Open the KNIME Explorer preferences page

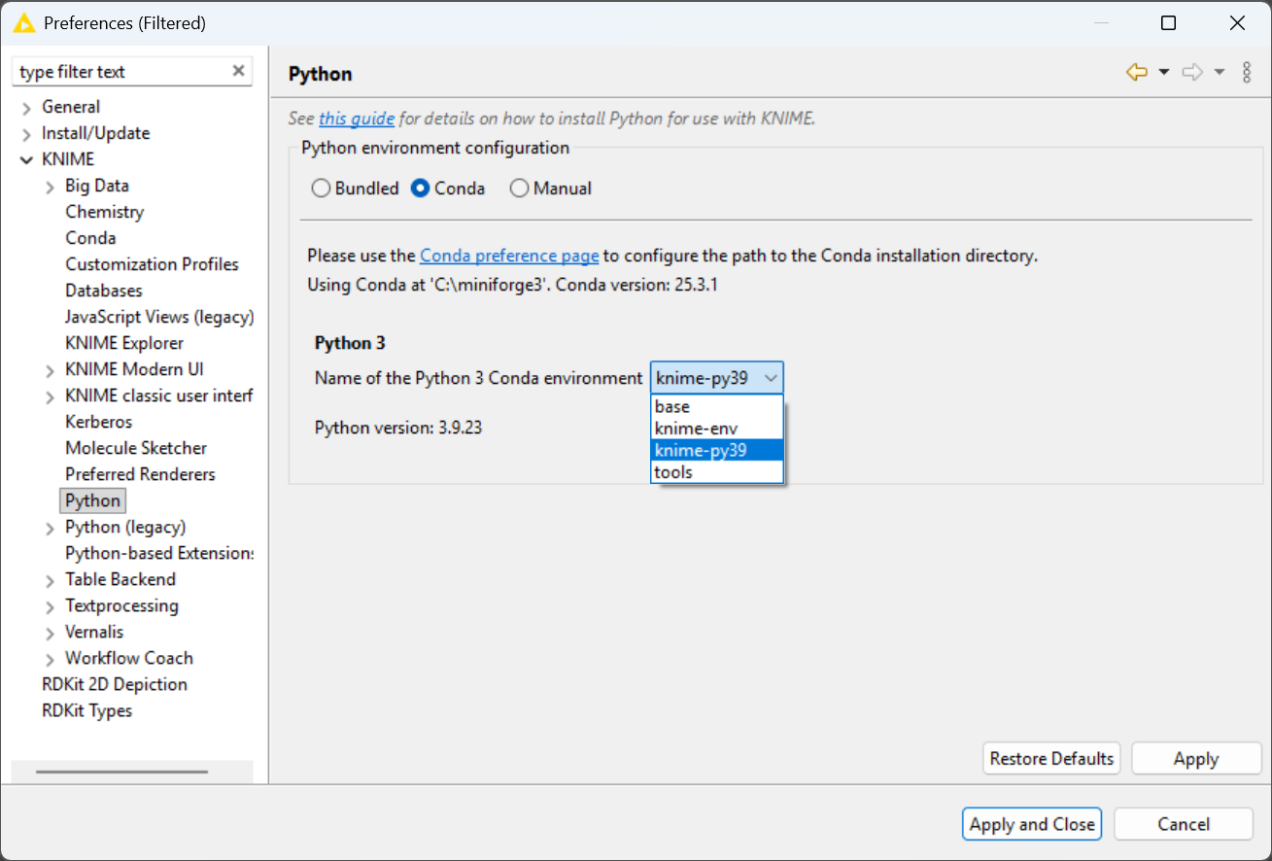[x=123, y=342]
